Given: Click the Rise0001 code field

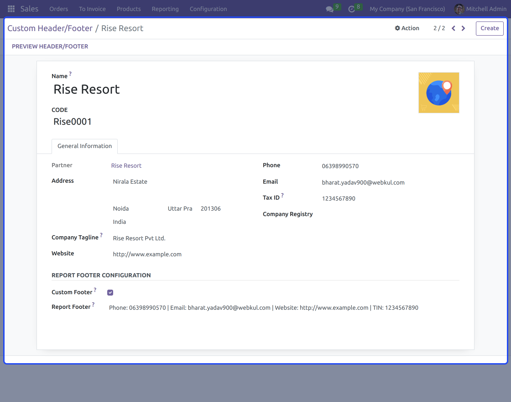Looking at the screenshot, I should (x=73, y=122).
